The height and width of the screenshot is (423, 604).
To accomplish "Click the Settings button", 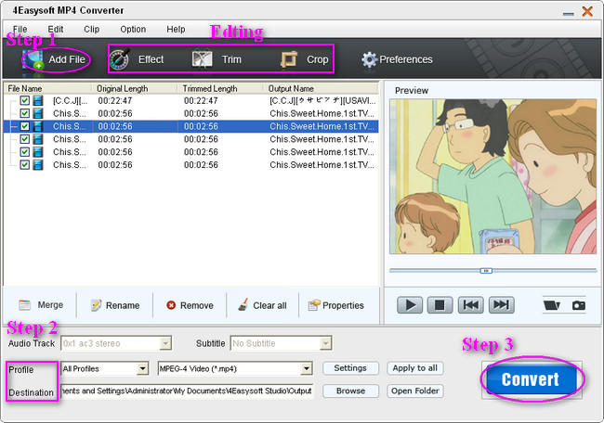I will (350, 368).
